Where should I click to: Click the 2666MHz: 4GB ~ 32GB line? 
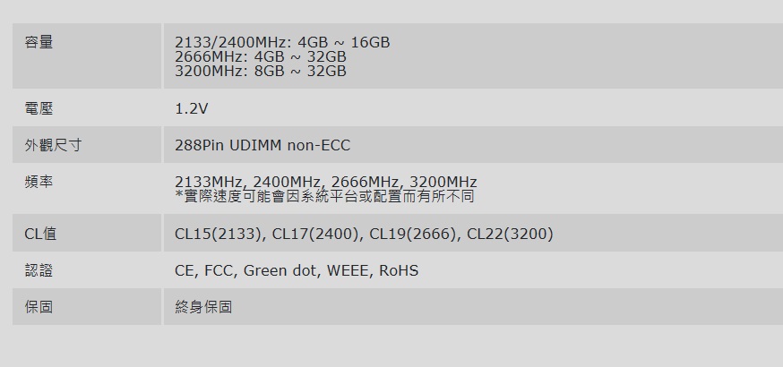[260, 57]
